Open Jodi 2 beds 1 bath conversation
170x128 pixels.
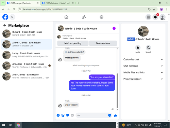pos(27,76)
